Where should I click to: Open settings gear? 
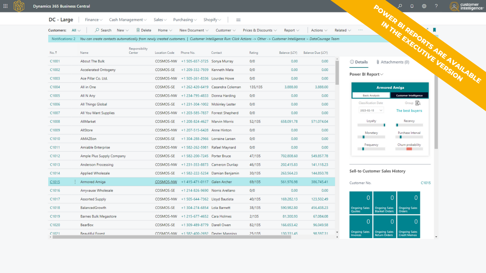[x=424, y=6]
